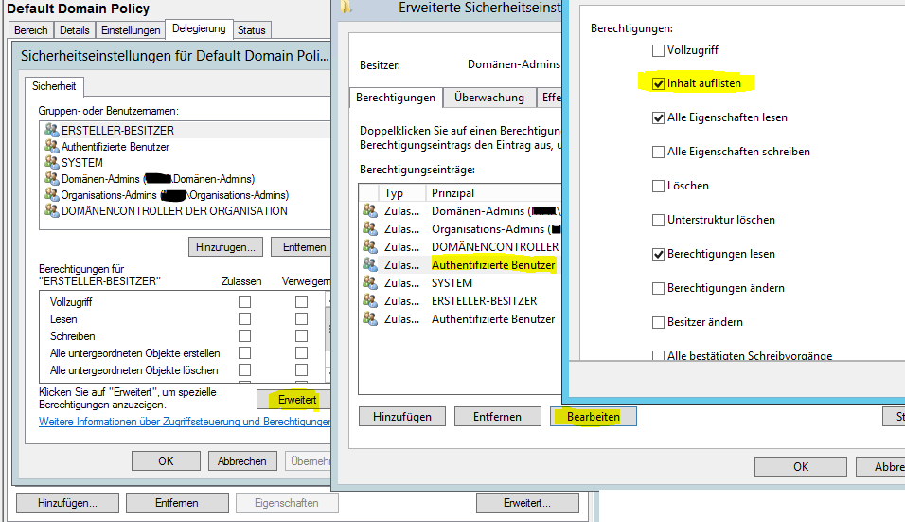Click Hinzufügen below Berechtigungseinträge list
The width and height of the screenshot is (905, 522).
[x=402, y=416]
